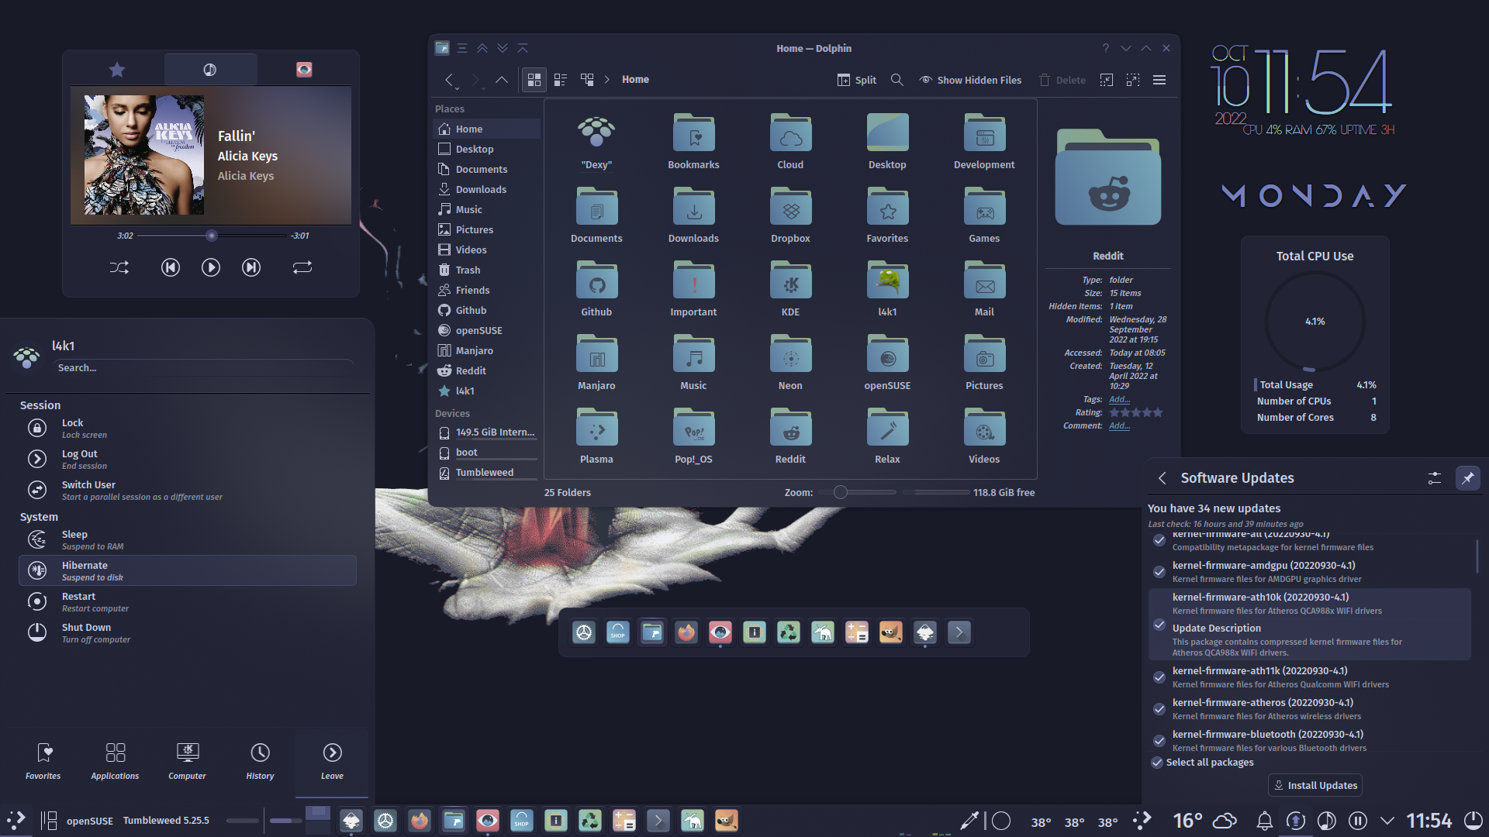
Task: Play the song Fallin' by Alicia Keys
Action: [x=211, y=267]
